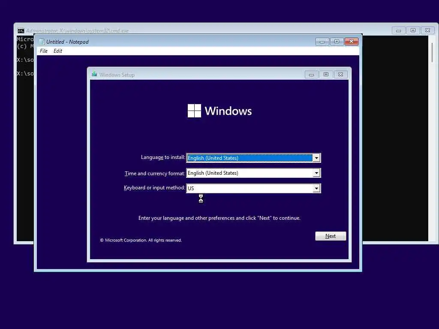Open the Edit menu in Notepad

point(58,51)
